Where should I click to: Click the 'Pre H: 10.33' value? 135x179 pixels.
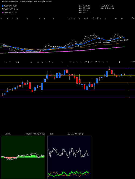85,8
